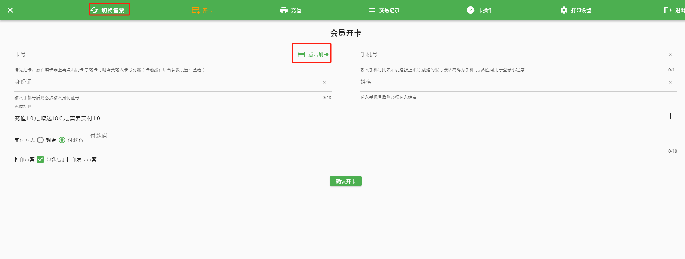Select the 现金 payment radio button

point(40,140)
